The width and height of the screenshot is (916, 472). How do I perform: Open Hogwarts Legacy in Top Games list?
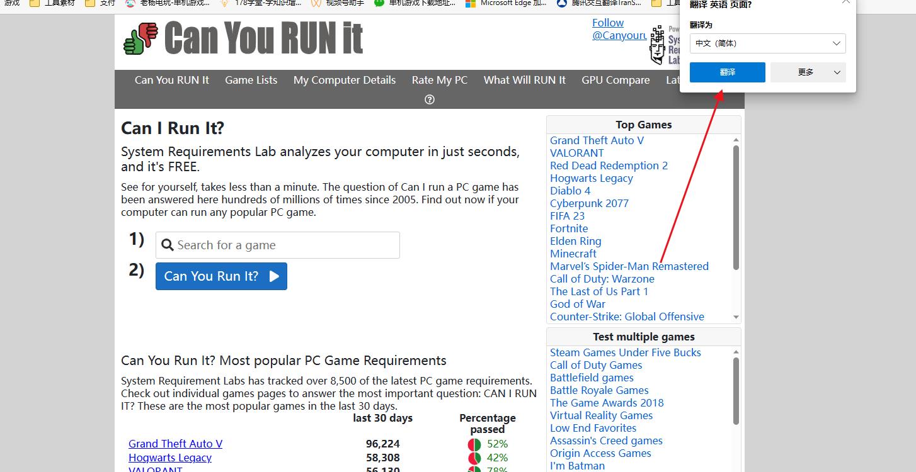pos(592,178)
